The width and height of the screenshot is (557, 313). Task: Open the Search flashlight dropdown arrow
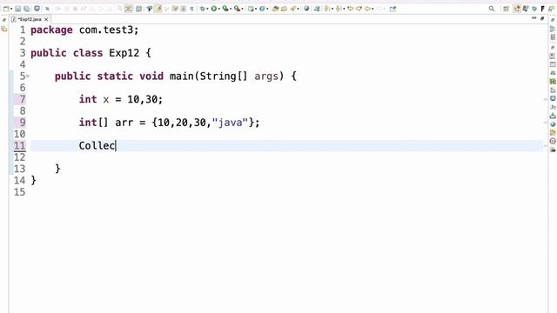coord(298,9)
